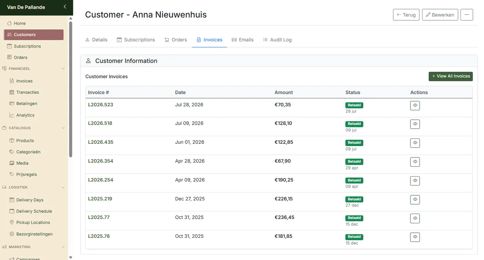Click the Products box icon
Screen dimensions: 484x260
pyautogui.click(x=12, y=141)
